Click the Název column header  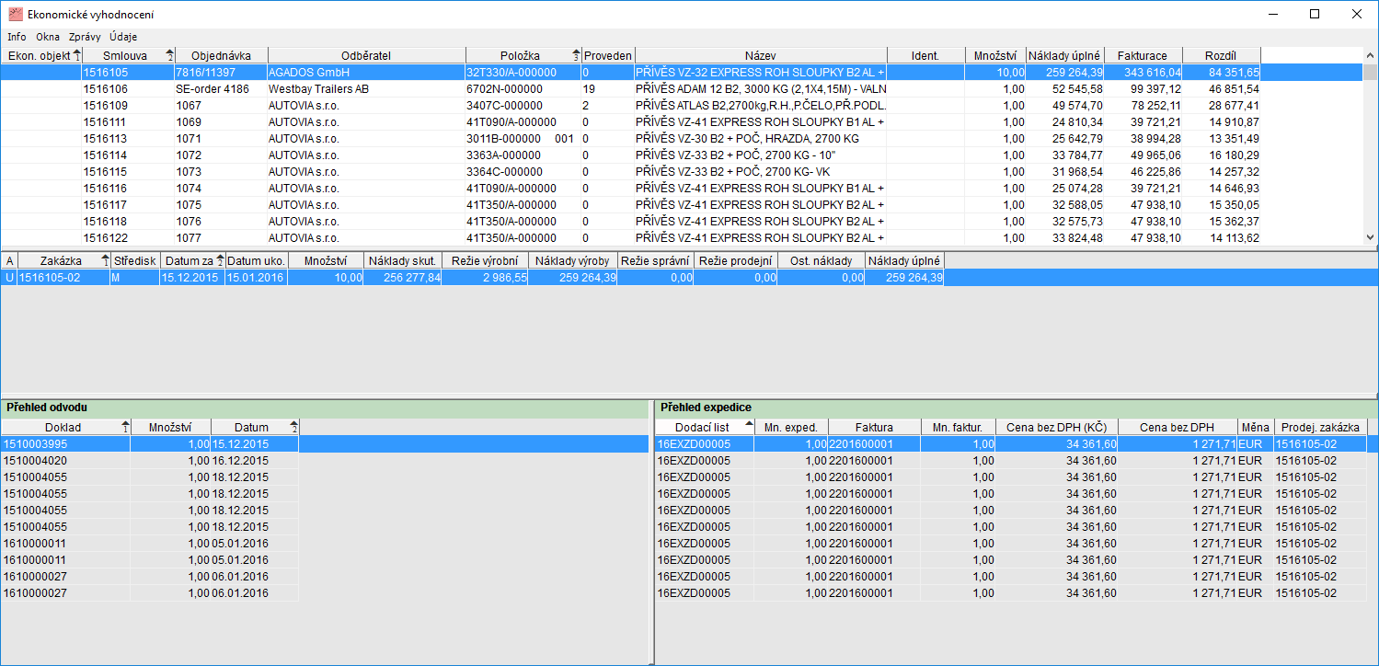(x=761, y=56)
